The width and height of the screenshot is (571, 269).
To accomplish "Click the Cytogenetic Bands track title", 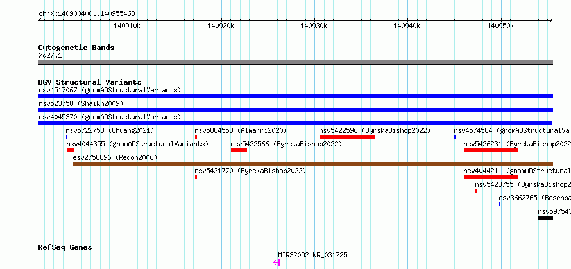I will pos(76,48).
